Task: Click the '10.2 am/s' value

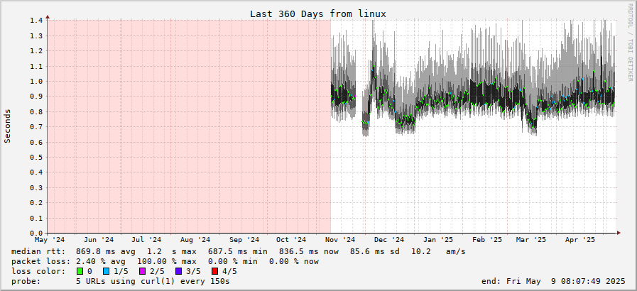Action: click(438, 252)
